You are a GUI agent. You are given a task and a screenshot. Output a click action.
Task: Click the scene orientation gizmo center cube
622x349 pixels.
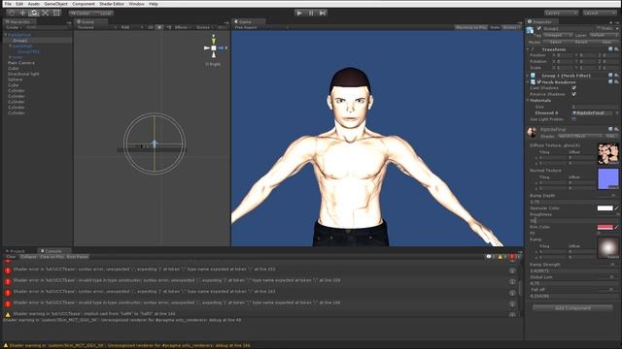[214, 48]
